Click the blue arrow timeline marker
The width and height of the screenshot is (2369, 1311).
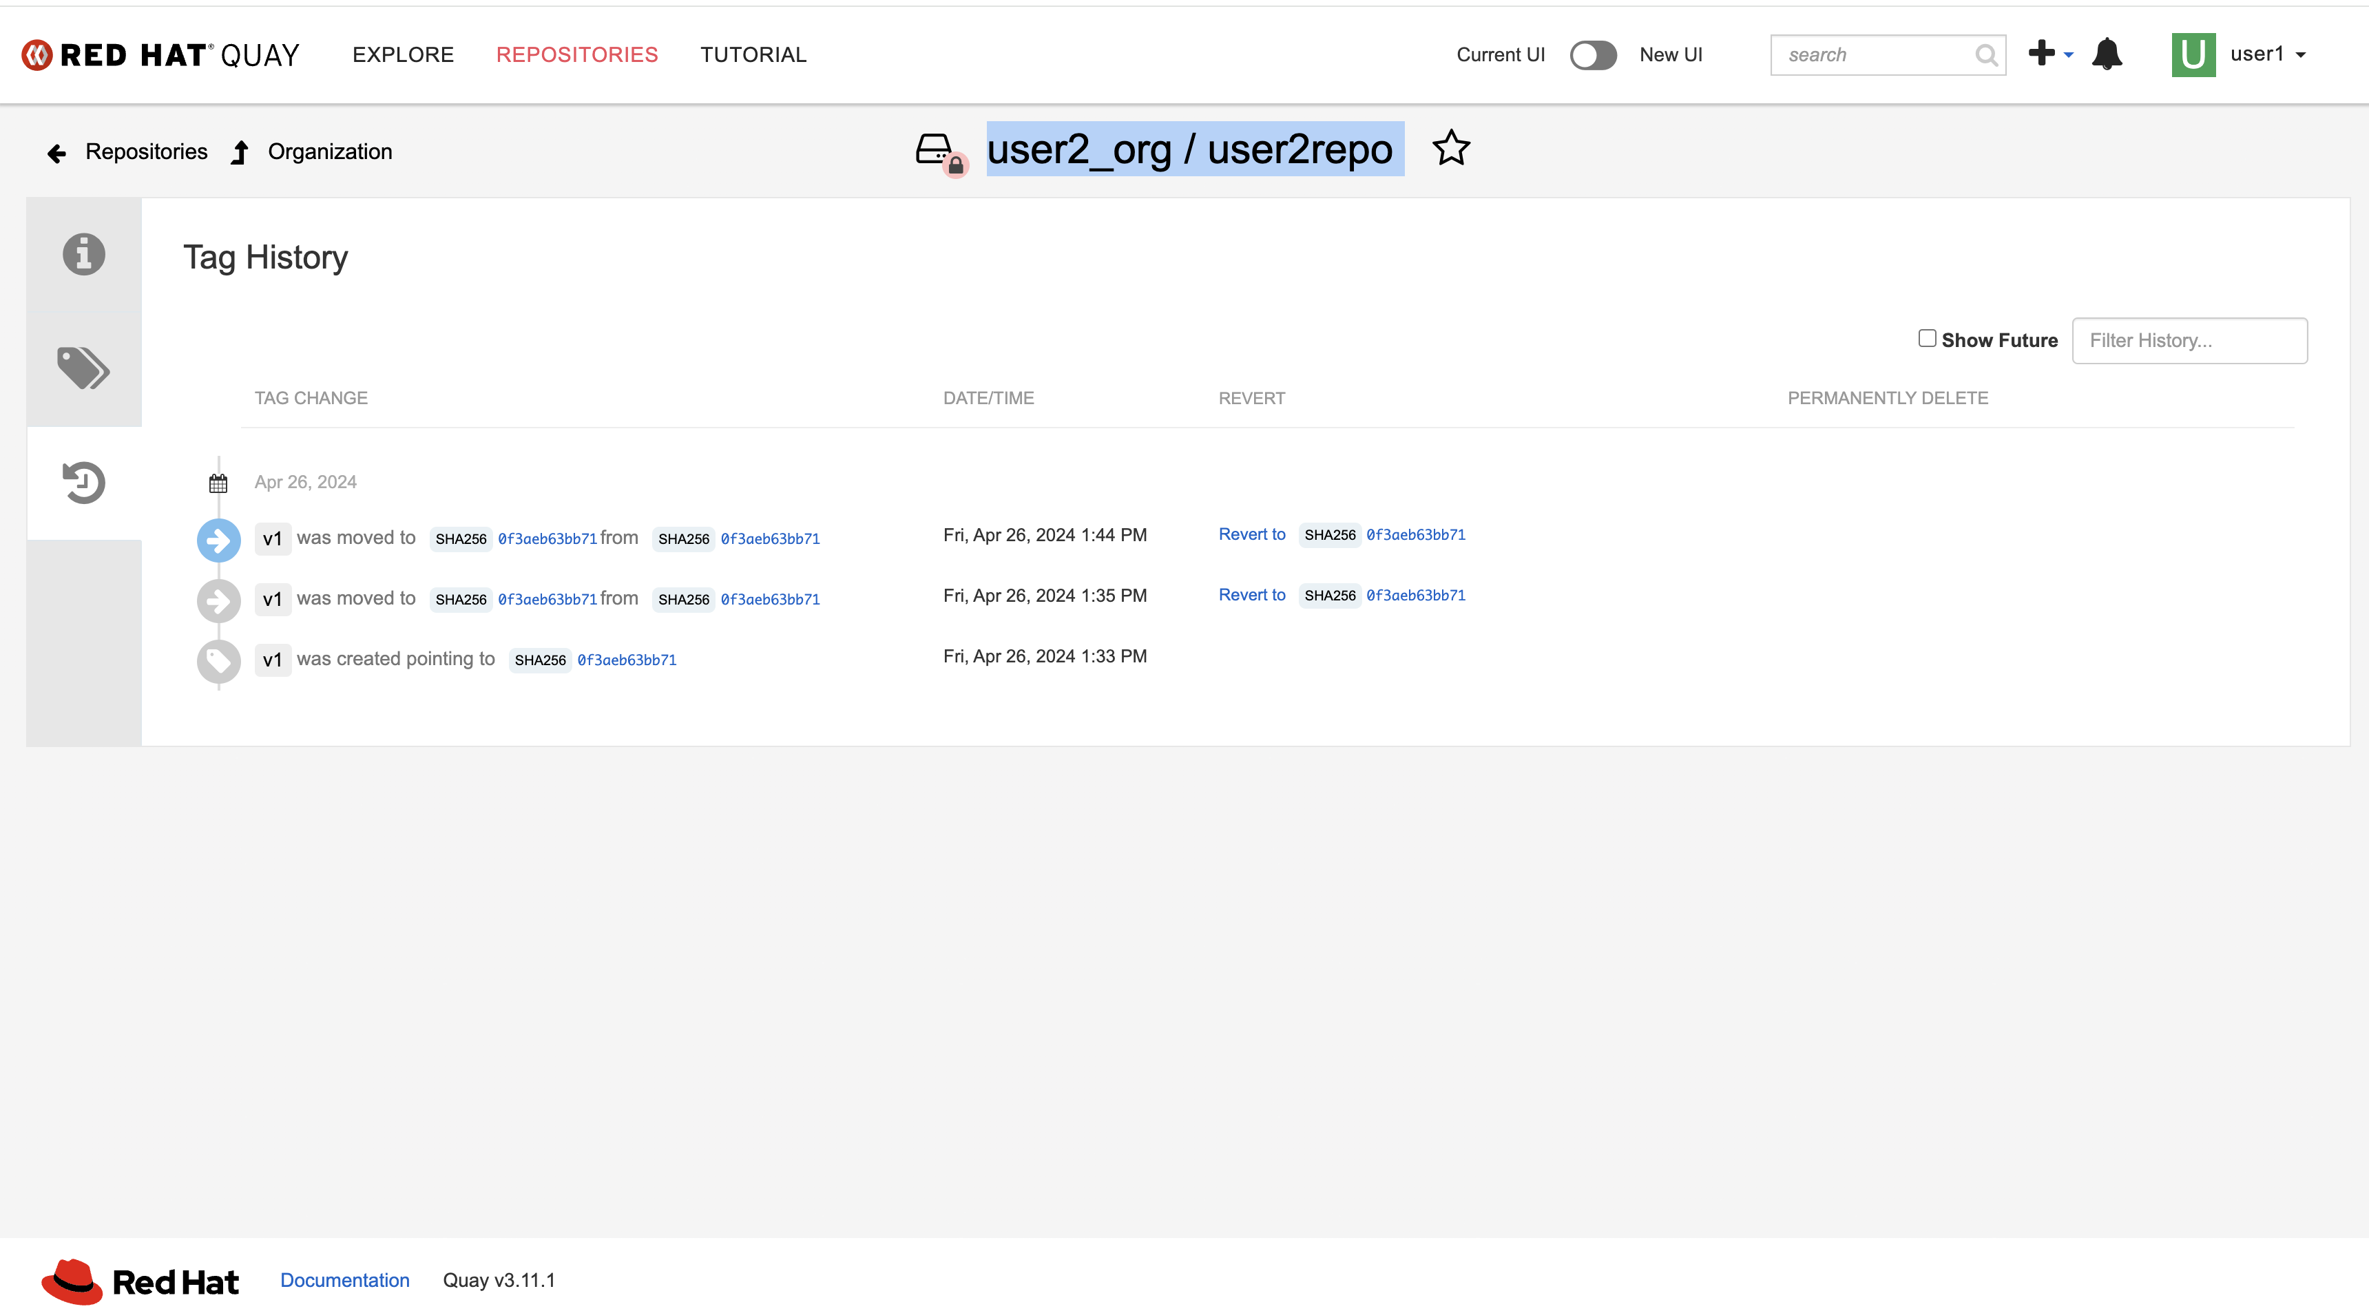(219, 540)
